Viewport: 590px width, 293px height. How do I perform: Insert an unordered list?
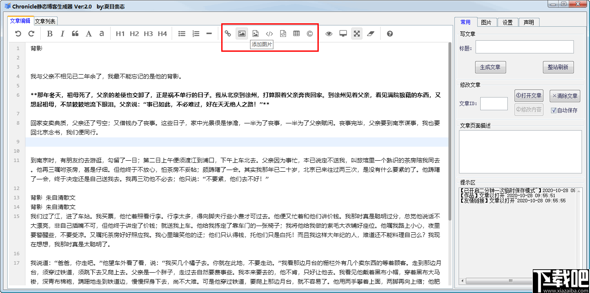click(181, 33)
